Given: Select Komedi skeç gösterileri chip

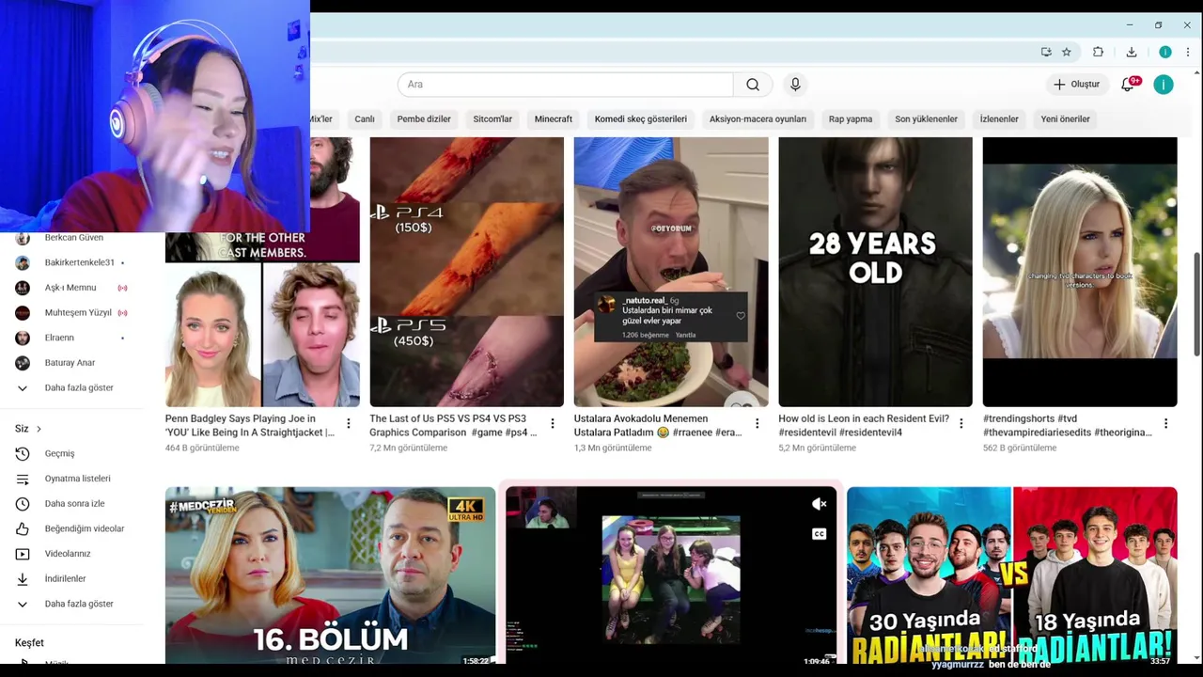Looking at the screenshot, I should pos(641,119).
